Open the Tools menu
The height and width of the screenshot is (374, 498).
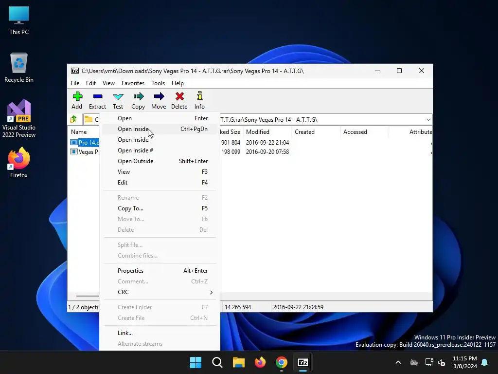pyautogui.click(x=158, y=83)
